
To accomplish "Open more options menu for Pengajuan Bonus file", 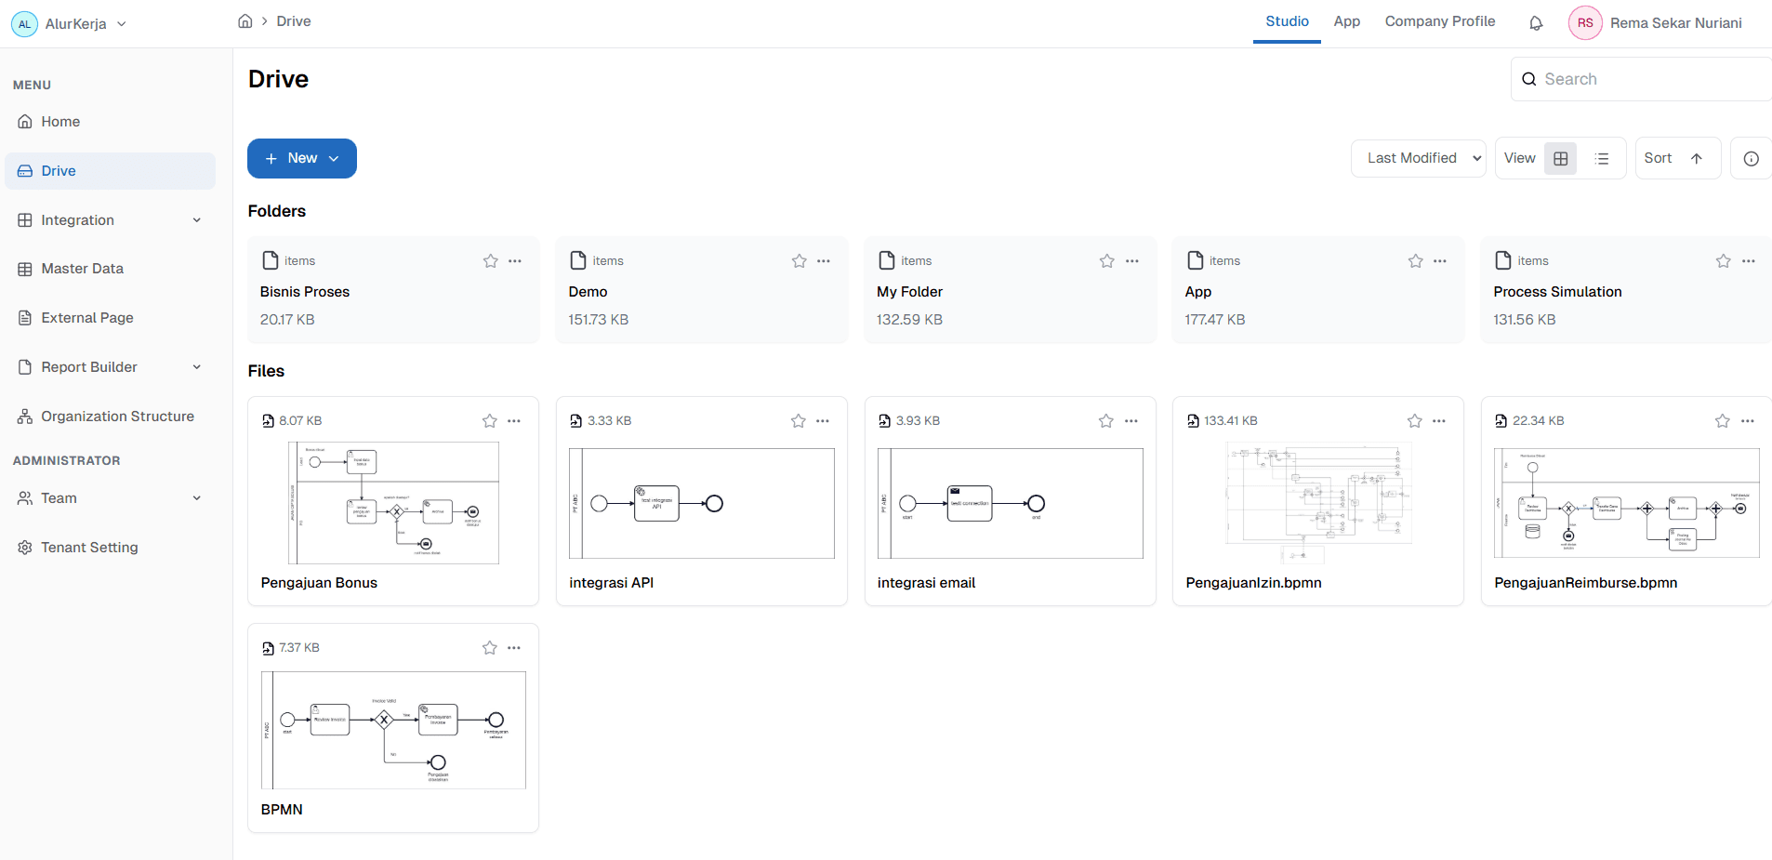I will point(514,421).
